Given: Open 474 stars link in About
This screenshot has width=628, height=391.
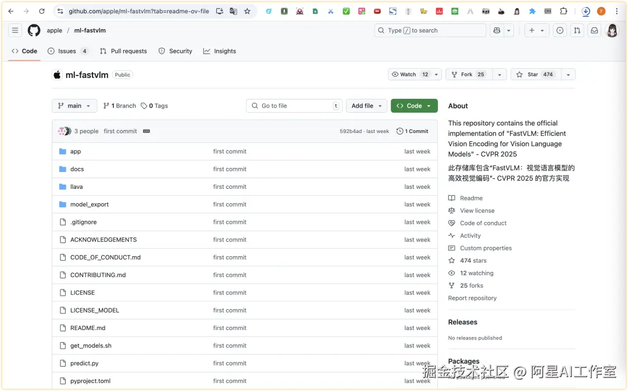Looking at the screenshot, I should (473, 260).
